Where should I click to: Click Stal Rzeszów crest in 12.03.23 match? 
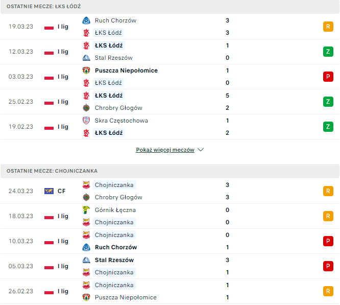86,58
